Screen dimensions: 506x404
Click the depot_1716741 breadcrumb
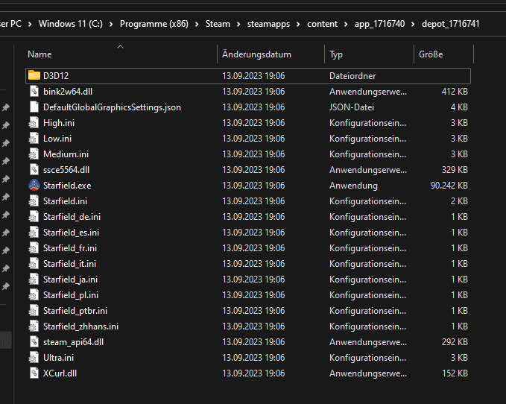(x=451, y=24)
